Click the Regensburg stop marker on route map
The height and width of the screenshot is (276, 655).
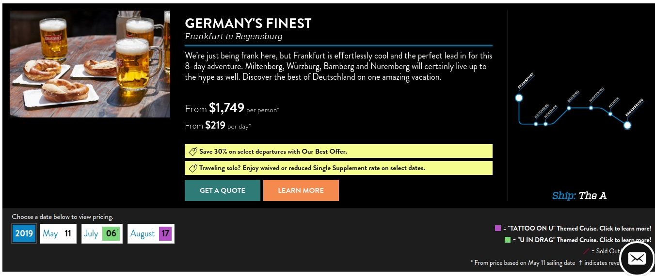pos(627,125)
